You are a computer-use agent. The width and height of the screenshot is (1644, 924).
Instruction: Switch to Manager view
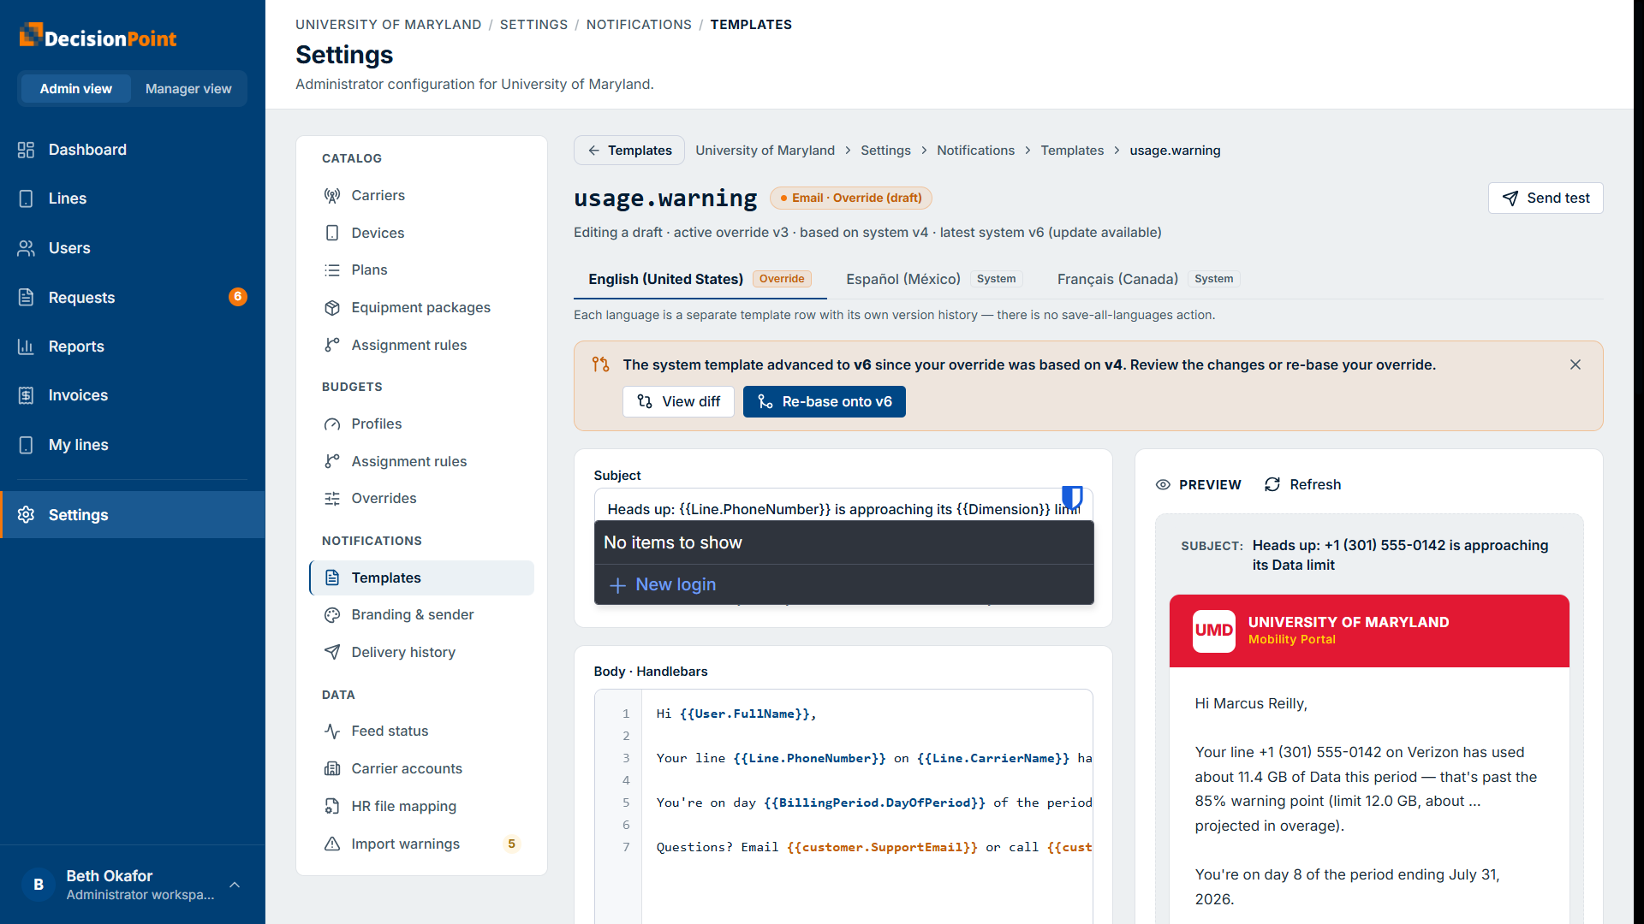pyautogui.click(x=188, y=89)
